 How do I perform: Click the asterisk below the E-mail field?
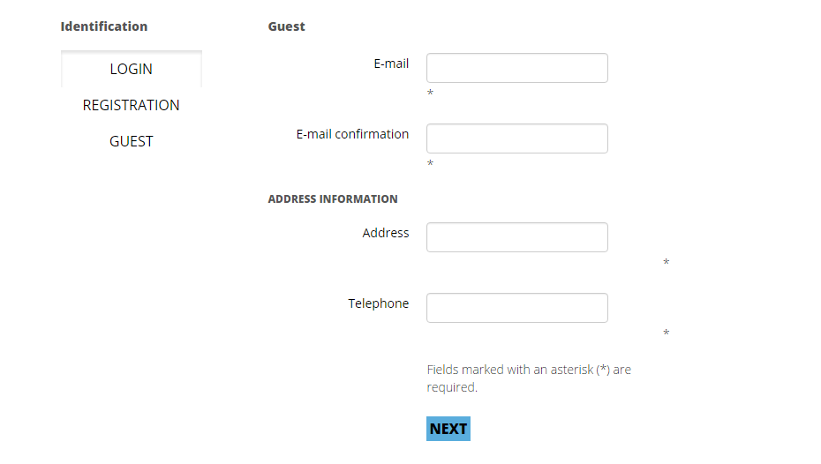coord(430,94)
